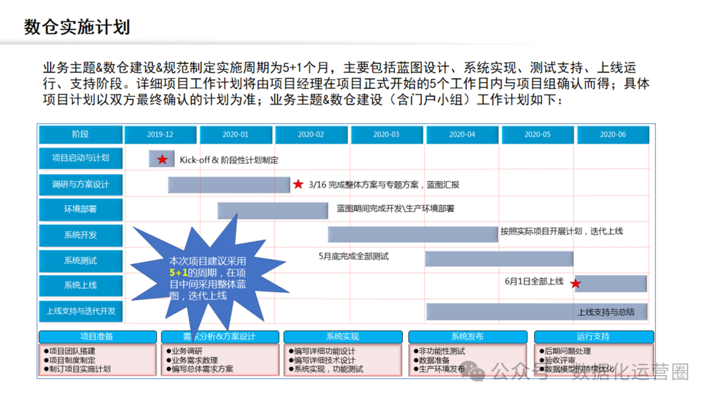Click the 阶段 header cell
712x400 pixels.
[80, 135]
